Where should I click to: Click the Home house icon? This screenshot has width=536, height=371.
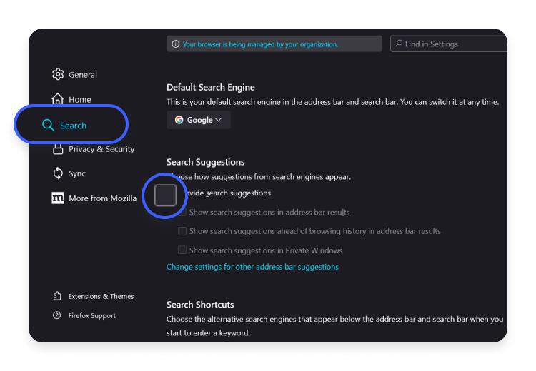pos(58,99)
